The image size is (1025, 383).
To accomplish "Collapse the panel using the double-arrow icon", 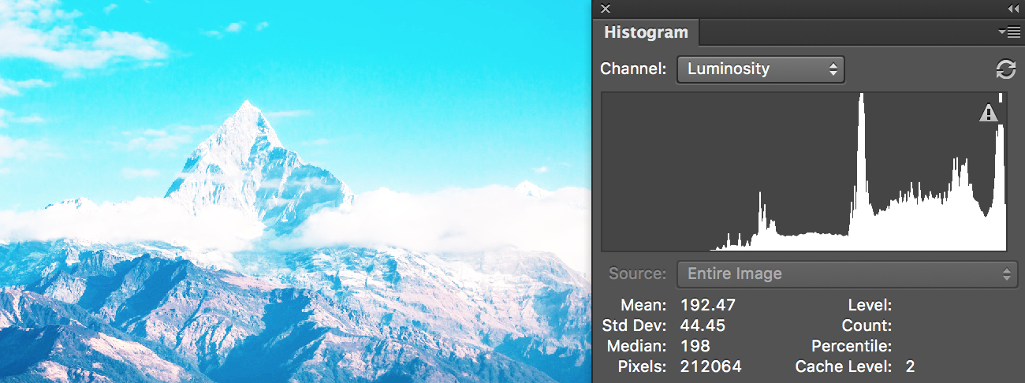I will 1012,9.
